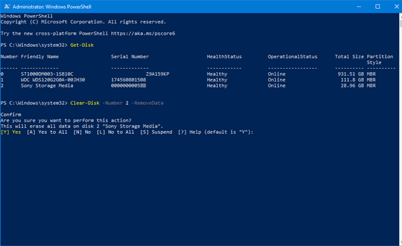Click the [?] Help option
The height and width of the screenshot is (246, 402).
pos(190,132)
